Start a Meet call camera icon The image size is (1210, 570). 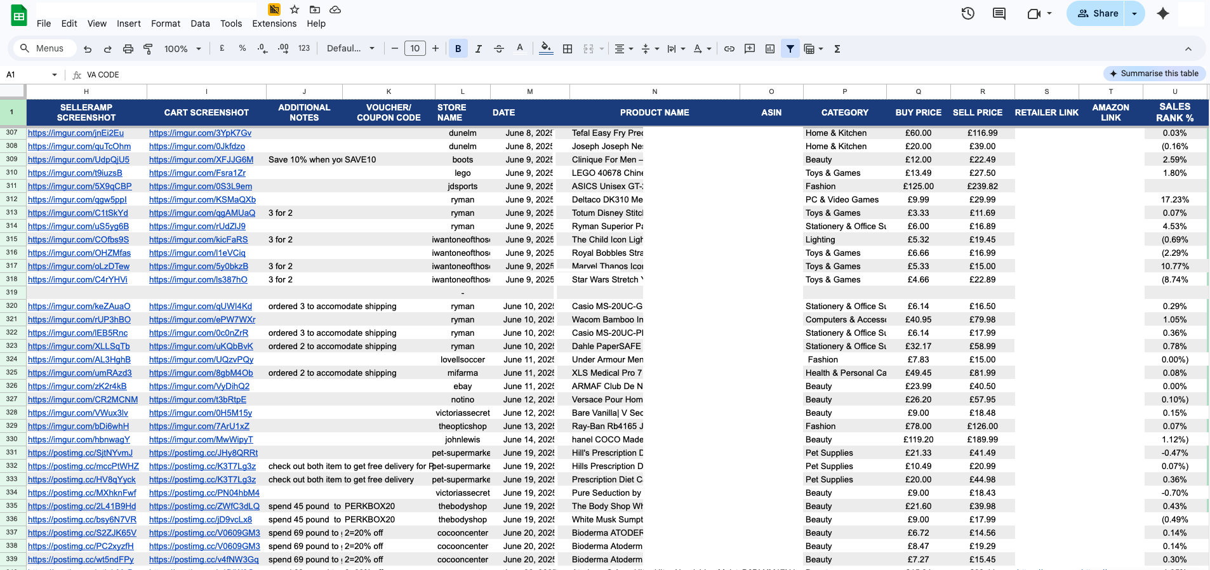pos(1034,13)
